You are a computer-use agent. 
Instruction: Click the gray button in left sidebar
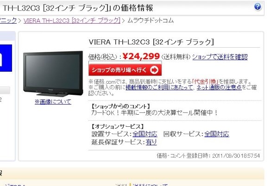tap(5, 90)
